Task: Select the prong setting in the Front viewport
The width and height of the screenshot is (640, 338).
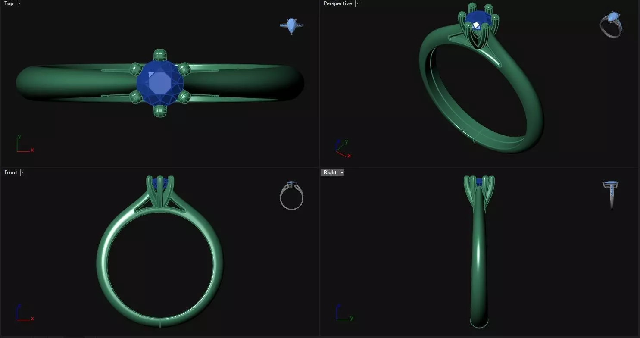Action: [x=160, y=192]
